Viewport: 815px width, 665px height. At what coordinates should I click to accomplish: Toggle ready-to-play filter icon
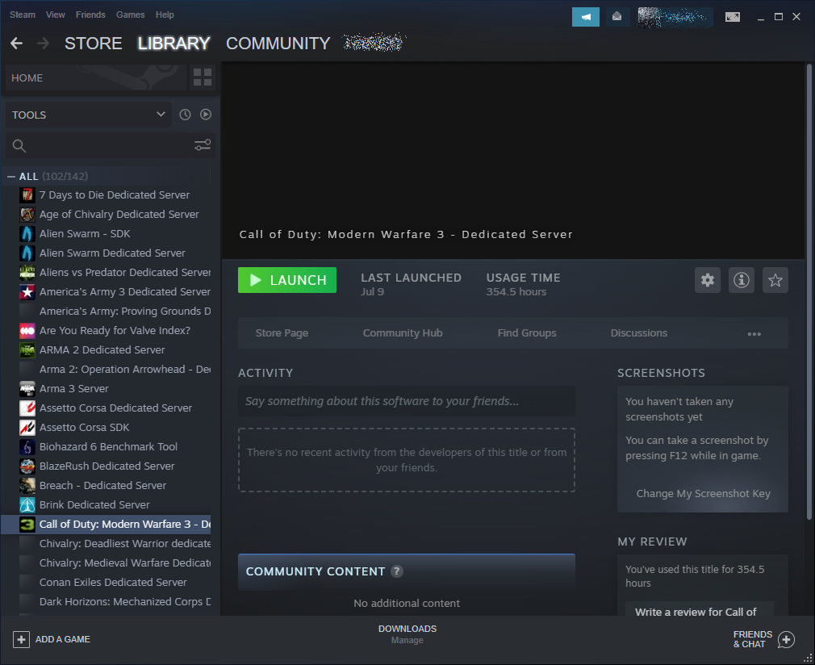pyautogui.click(x=206, y=115)
